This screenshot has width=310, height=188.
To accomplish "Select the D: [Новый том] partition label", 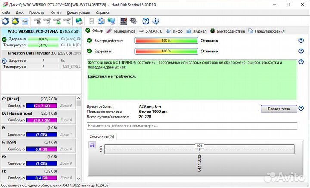I will click(x=17, y=113).
